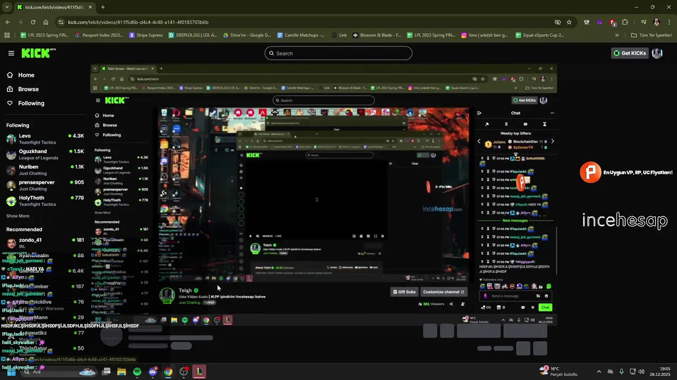Go to Home in Kick sidebar
The image size is (677, 380).
click(x=20, y=75)
